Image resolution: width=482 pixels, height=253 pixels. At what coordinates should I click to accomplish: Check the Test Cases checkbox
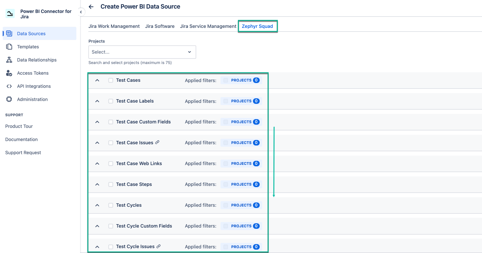coord(111,80)
